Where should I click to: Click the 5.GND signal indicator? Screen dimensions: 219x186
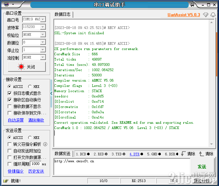[154, 154]
